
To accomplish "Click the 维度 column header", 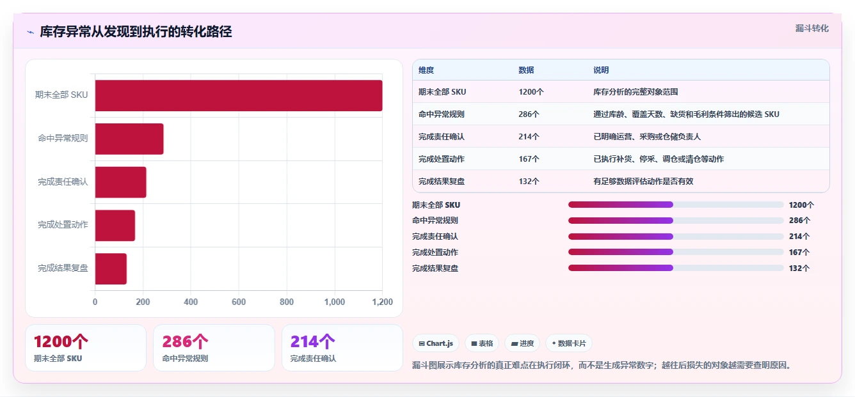I will coord(426,70).
